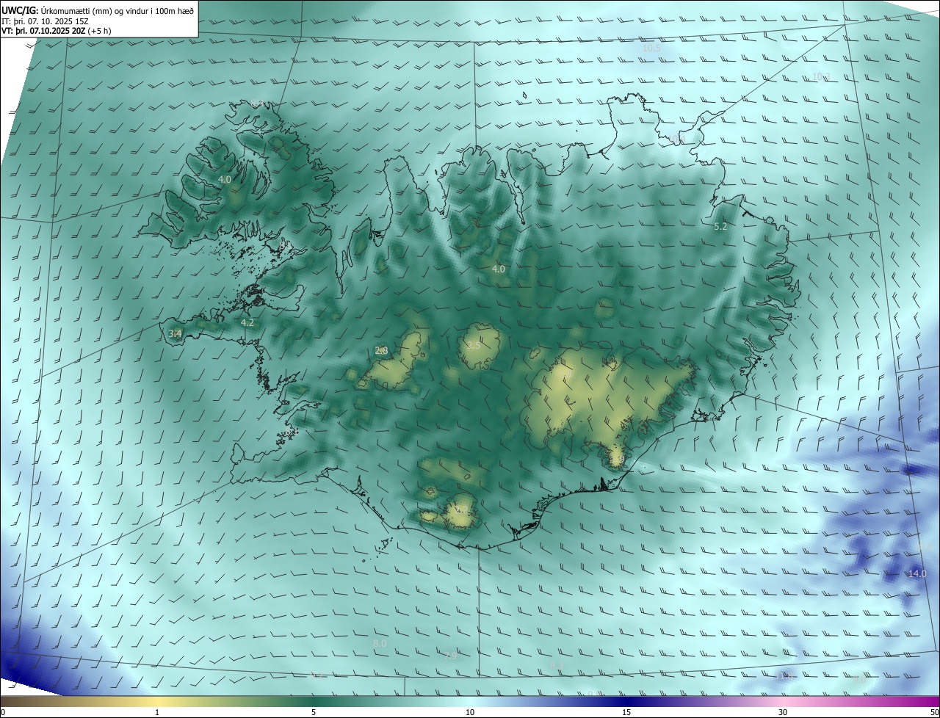Click the 2.8 value on Langjökull glacier
Viewport: 940px width, 718px height.
coord(381,351)
